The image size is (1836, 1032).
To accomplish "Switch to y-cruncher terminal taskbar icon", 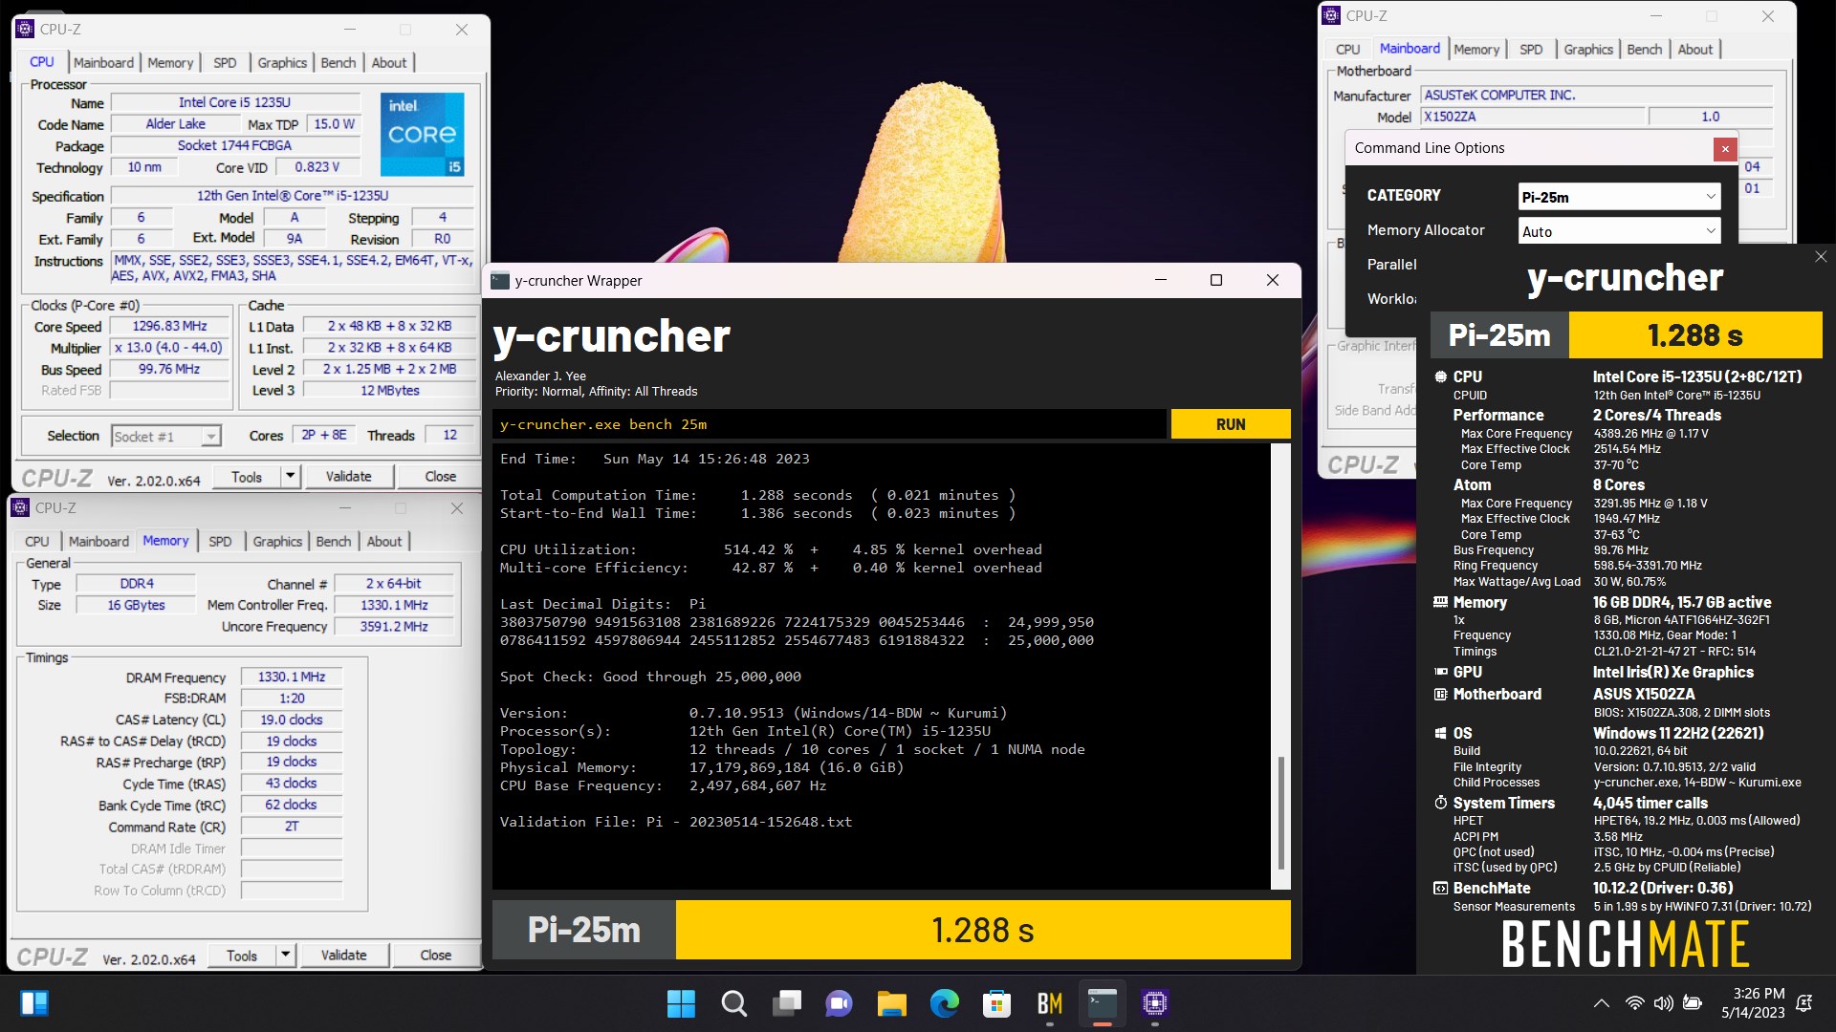I will point(1103,1003).
